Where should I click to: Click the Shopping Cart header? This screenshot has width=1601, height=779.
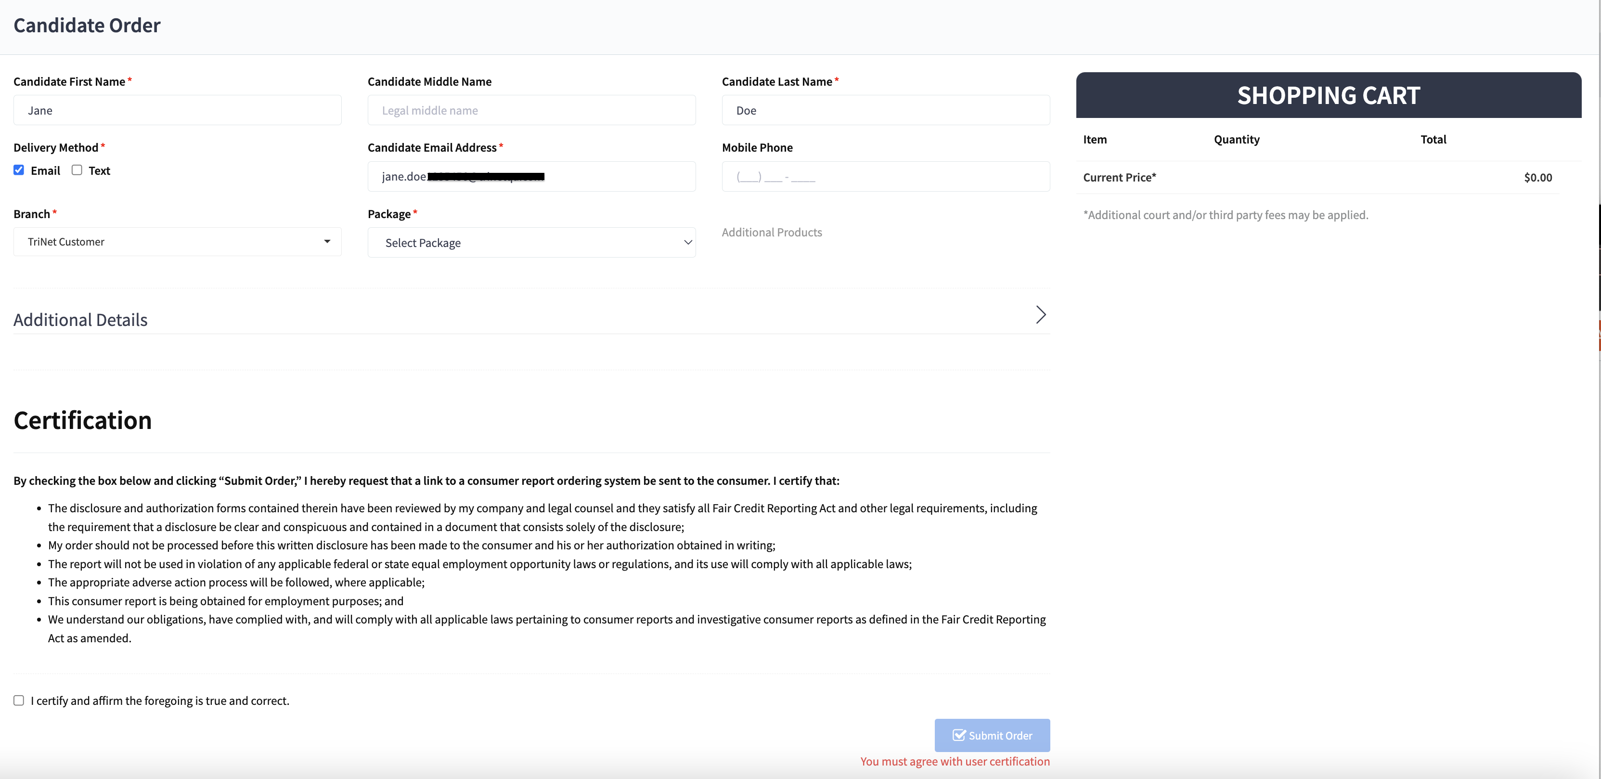tap(1328, 95)
